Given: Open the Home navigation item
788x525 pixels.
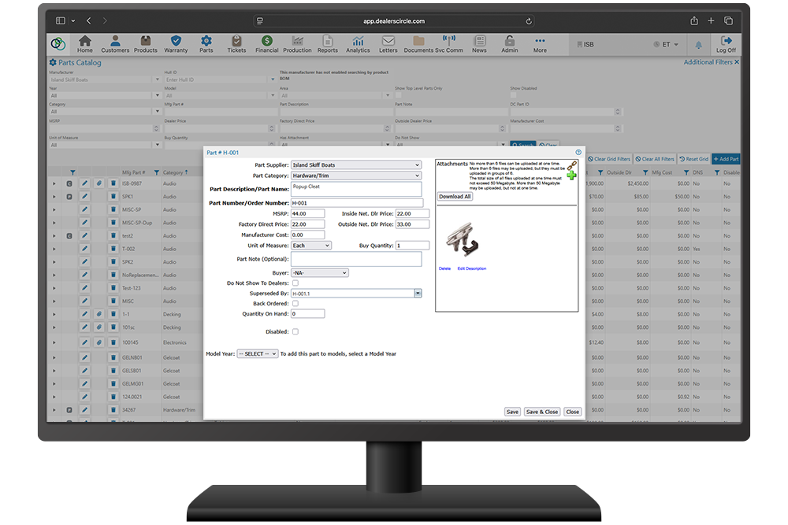Looking at the screenshot, I should click(x=85, y=44).
